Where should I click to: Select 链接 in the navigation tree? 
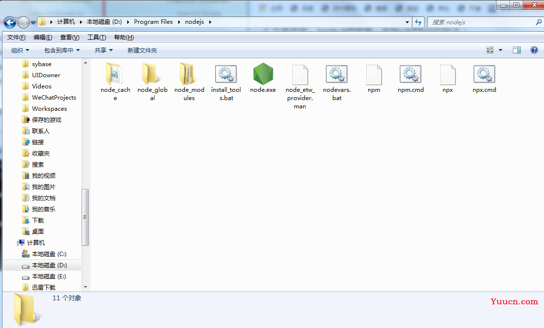38,142
